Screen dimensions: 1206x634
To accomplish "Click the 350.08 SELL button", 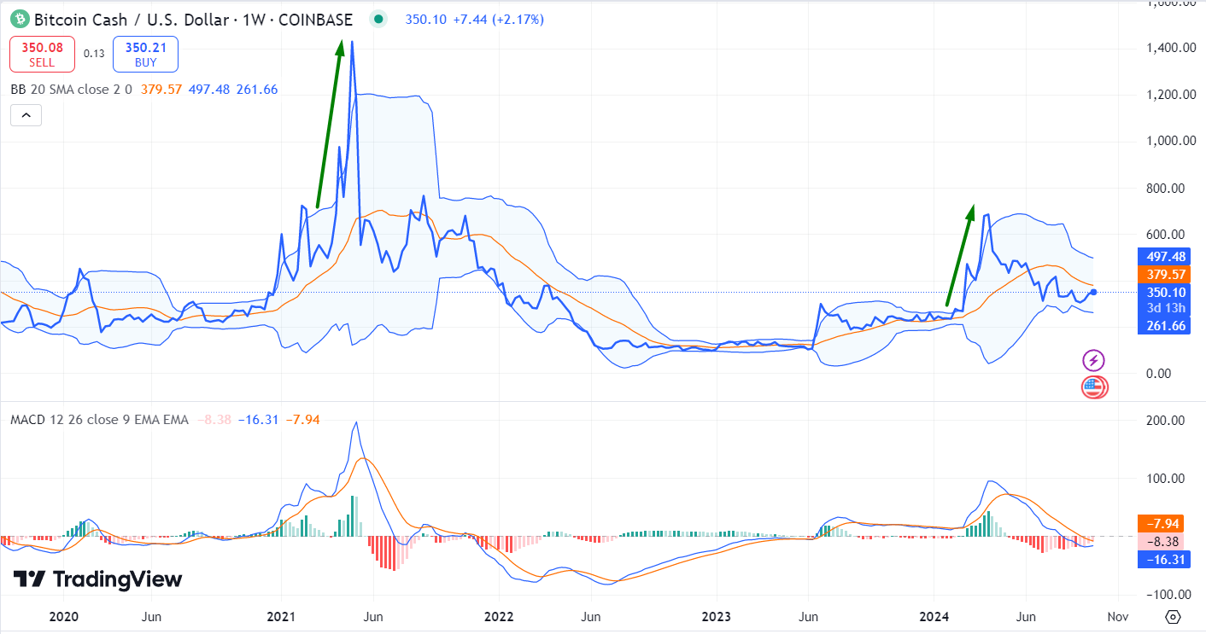I will coord(42,55).
